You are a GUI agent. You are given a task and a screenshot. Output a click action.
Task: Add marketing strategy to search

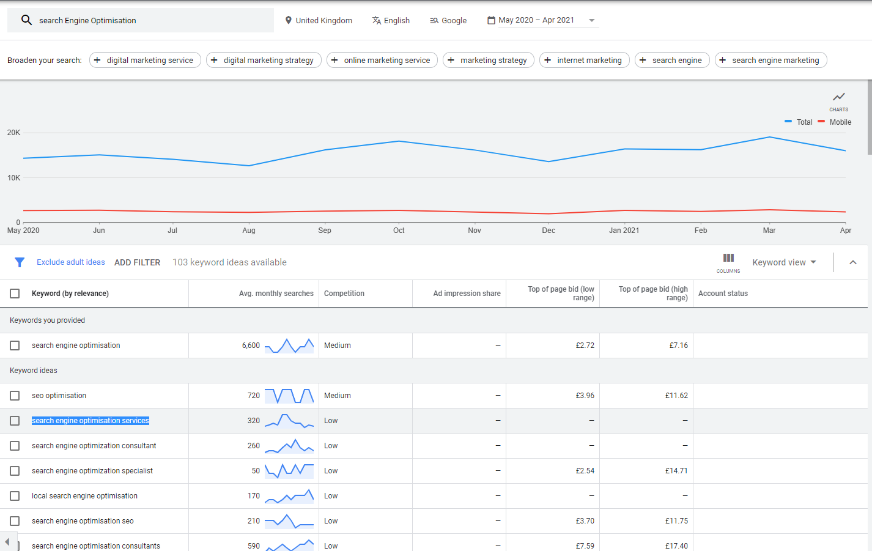pyautogui.click(x=489, y=60)
